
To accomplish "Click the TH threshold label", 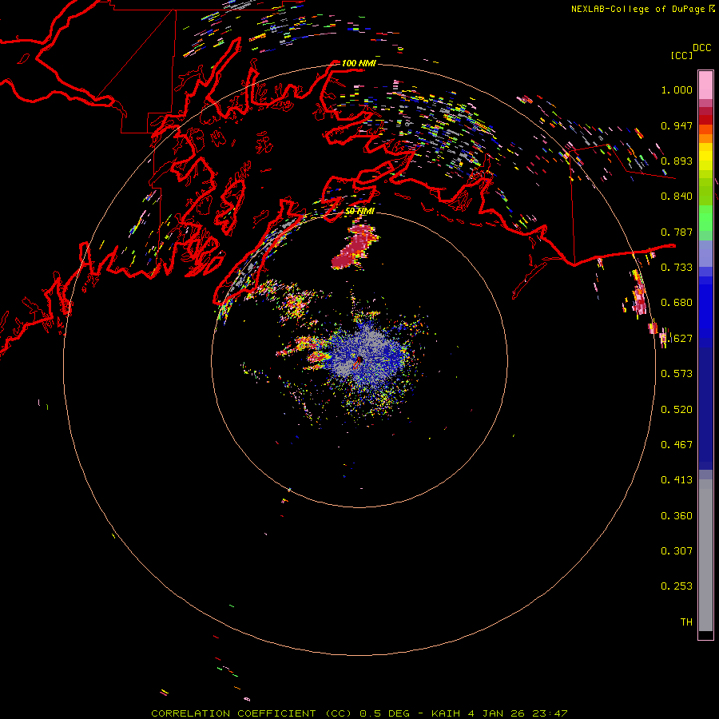I will coord(686,622).
